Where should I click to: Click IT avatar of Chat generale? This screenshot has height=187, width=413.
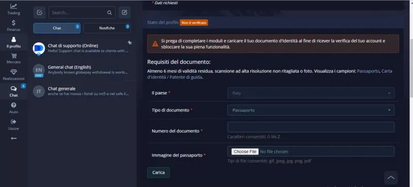pos(39,91)
